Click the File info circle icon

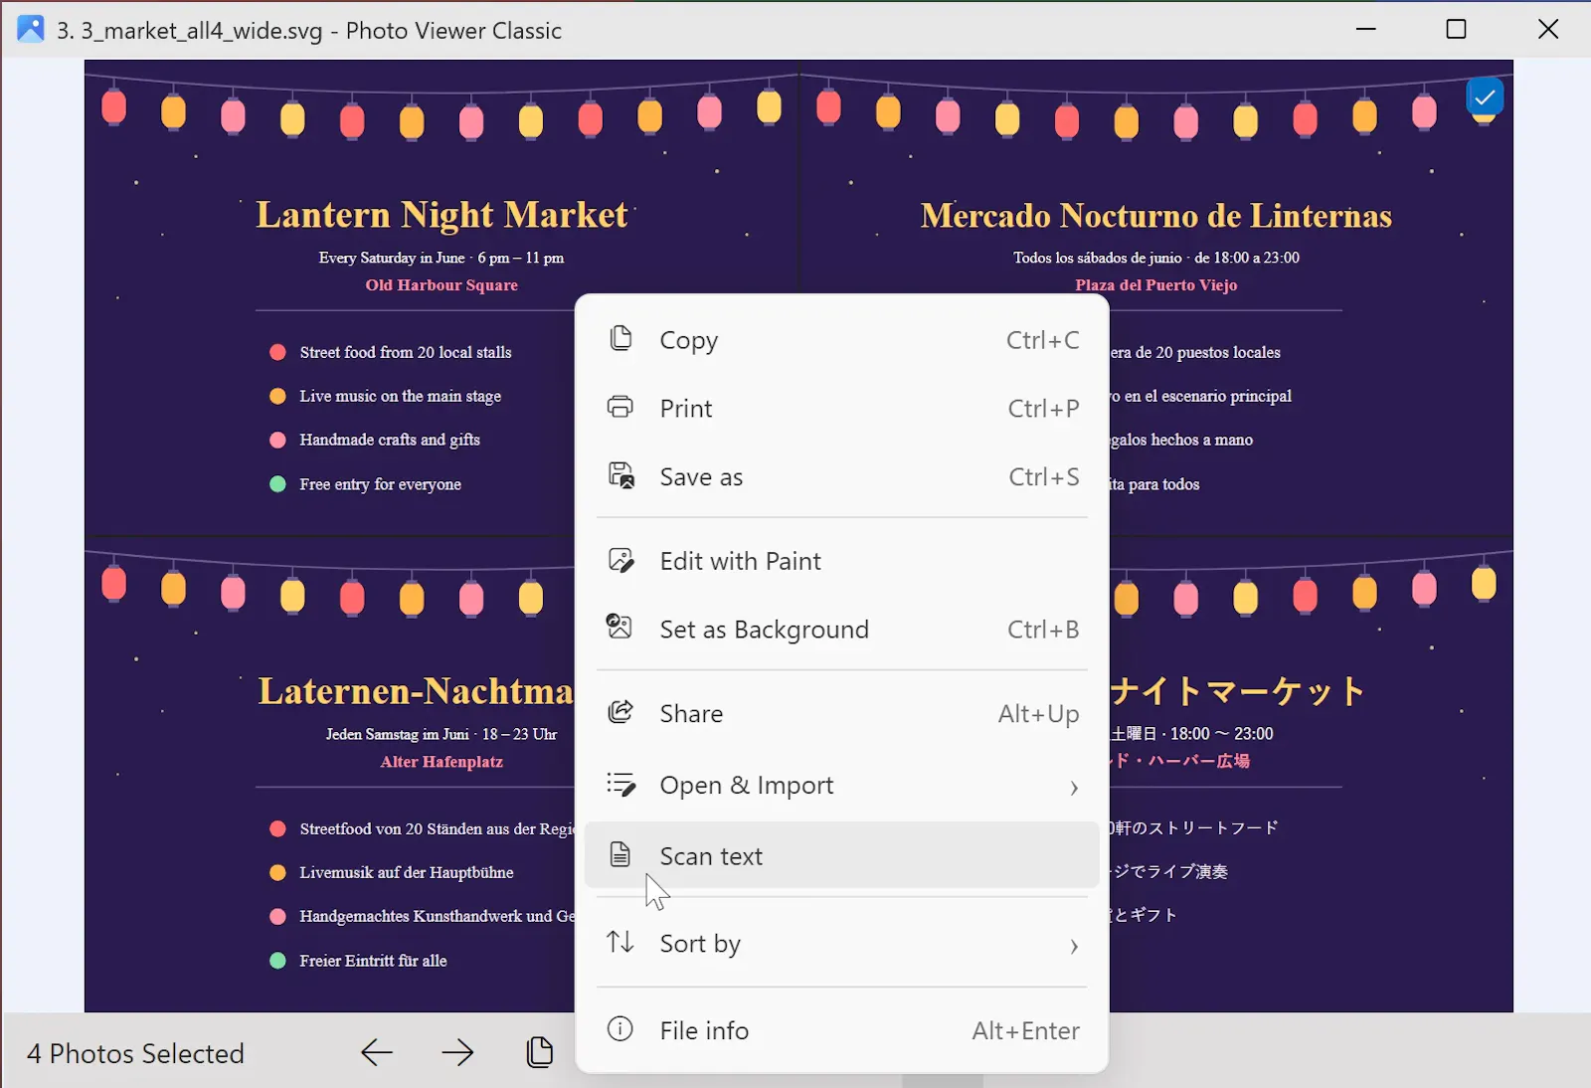tap(620, 1028)
